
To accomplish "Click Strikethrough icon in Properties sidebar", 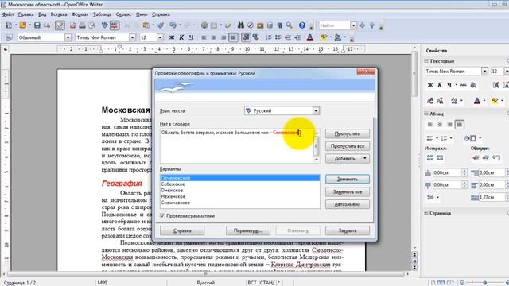I will point(463,85).
